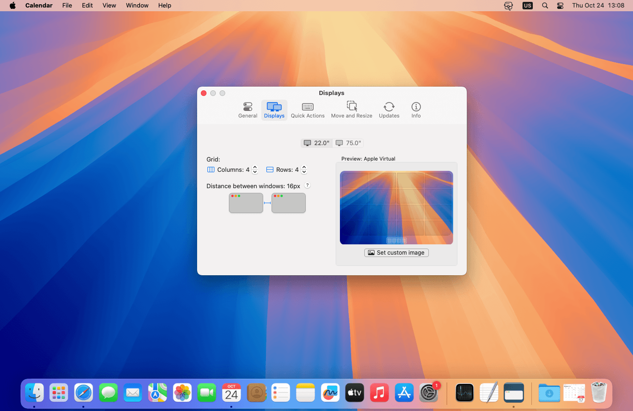Open the Calendar app menu

39,6
